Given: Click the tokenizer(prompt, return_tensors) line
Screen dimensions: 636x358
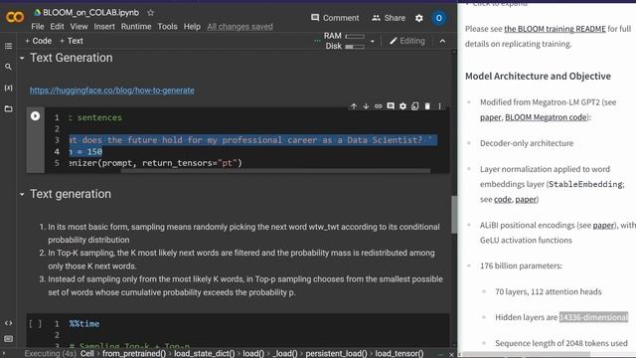Looking at the screenshot, I should tap(155, 163).
